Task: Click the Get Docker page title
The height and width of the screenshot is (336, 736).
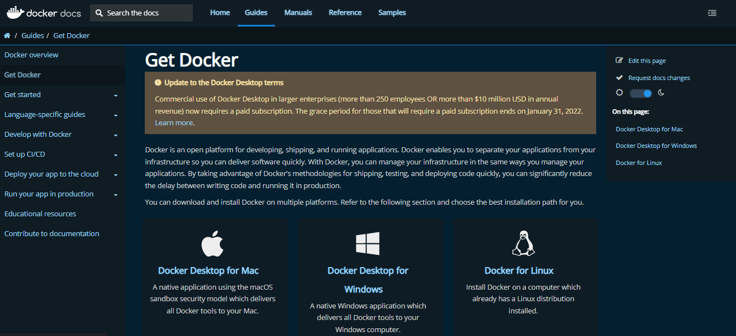Action: (x=192, y=60)
